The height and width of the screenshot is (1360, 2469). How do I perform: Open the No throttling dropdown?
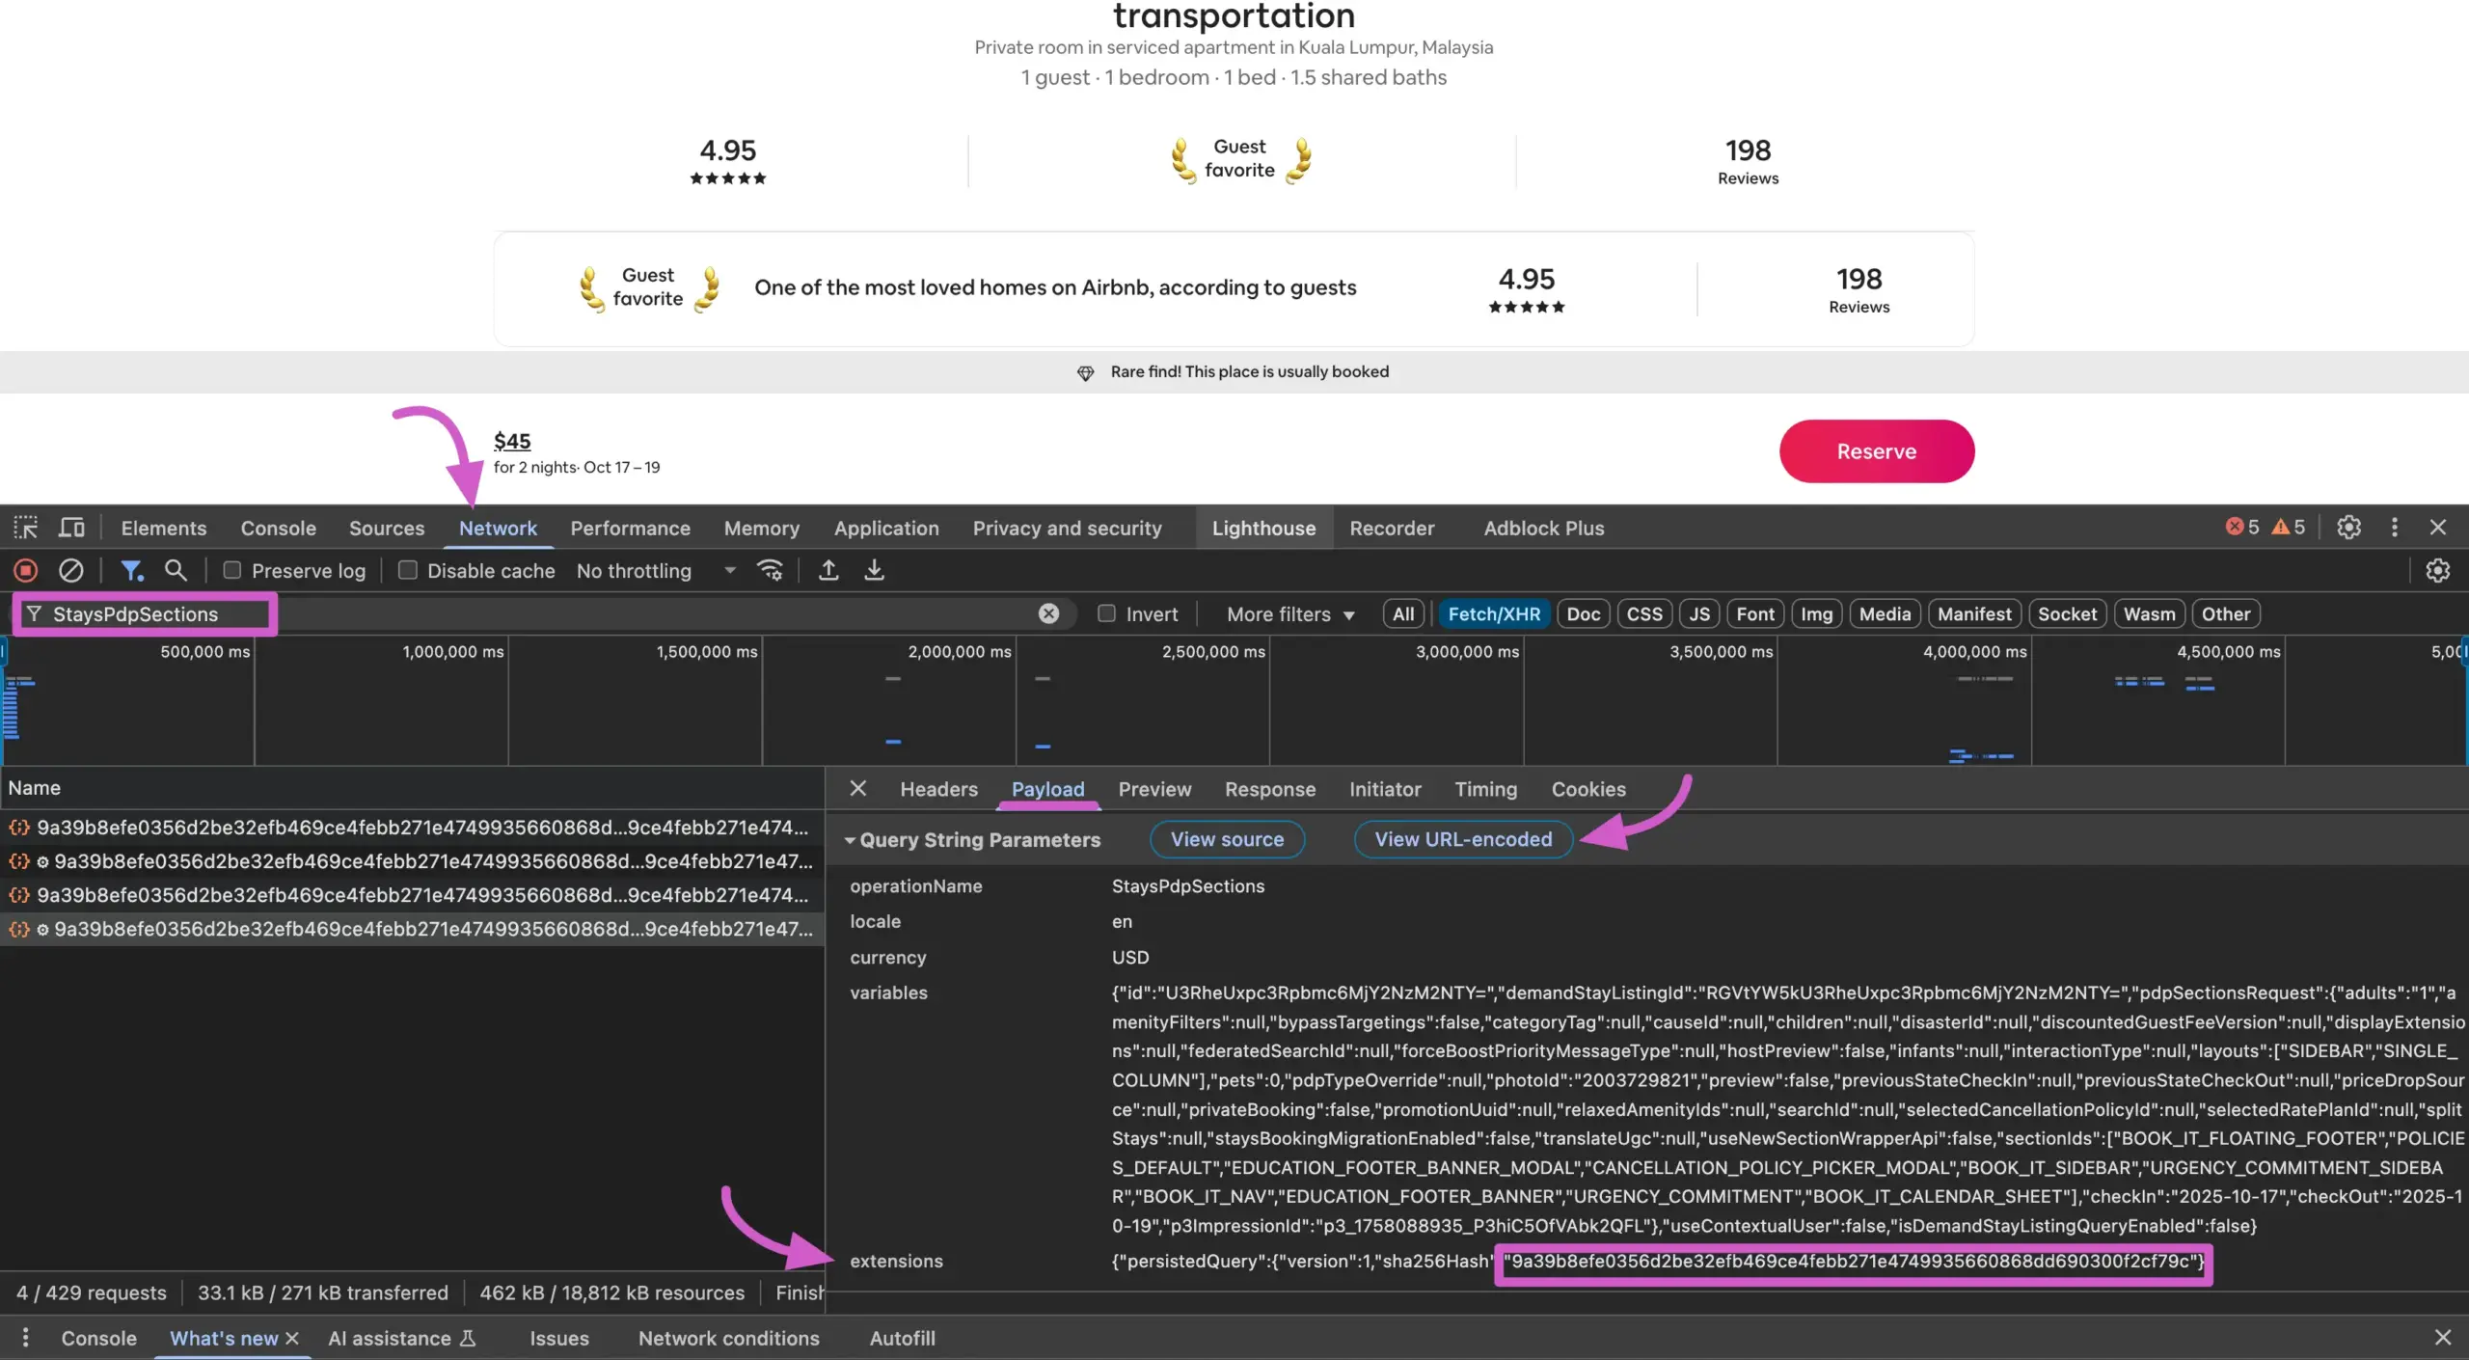pos(656,571)
